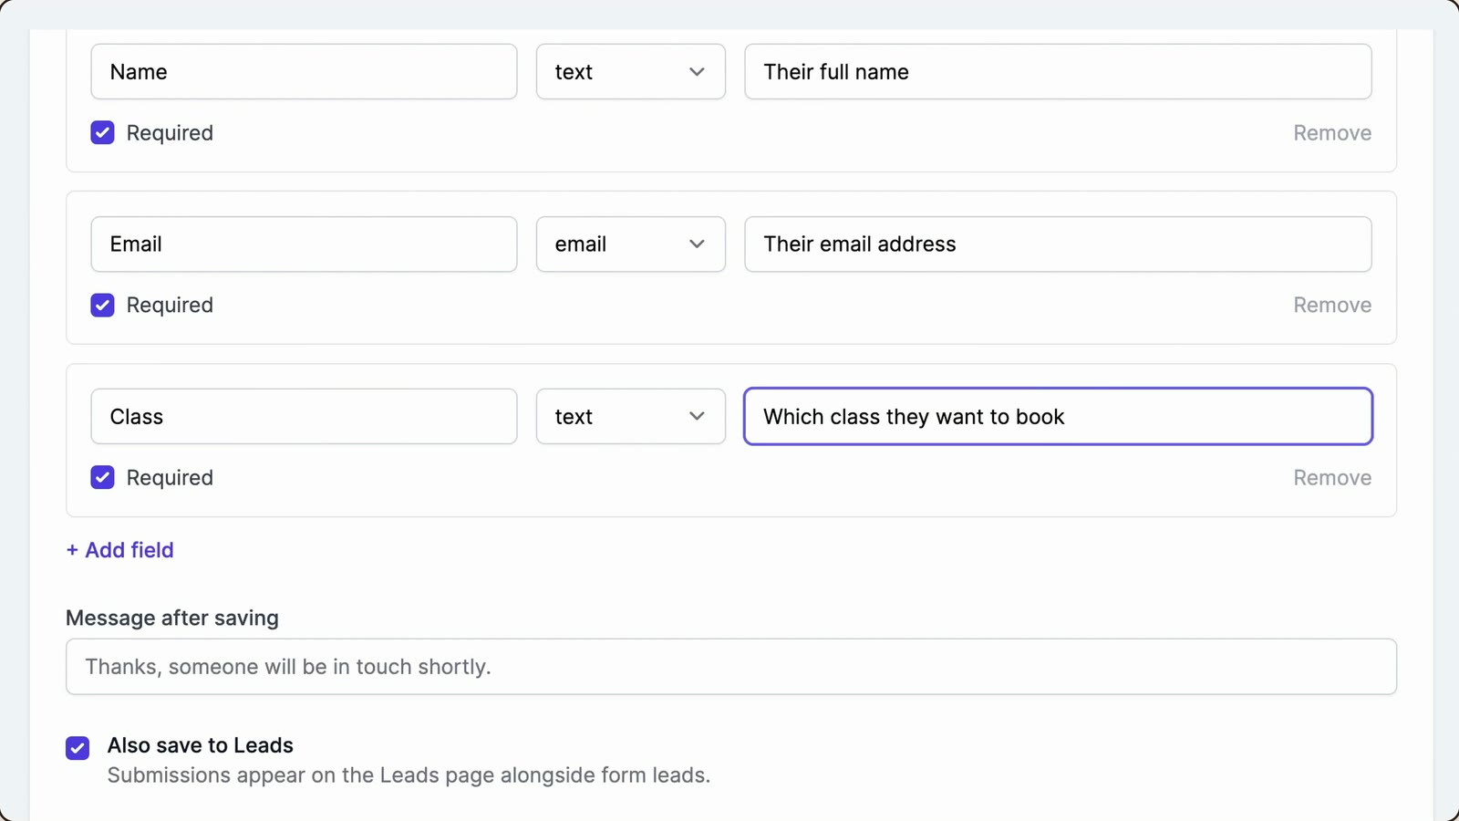Remove the Email field
This screenshot has height=821, width=1459.
1332,306
